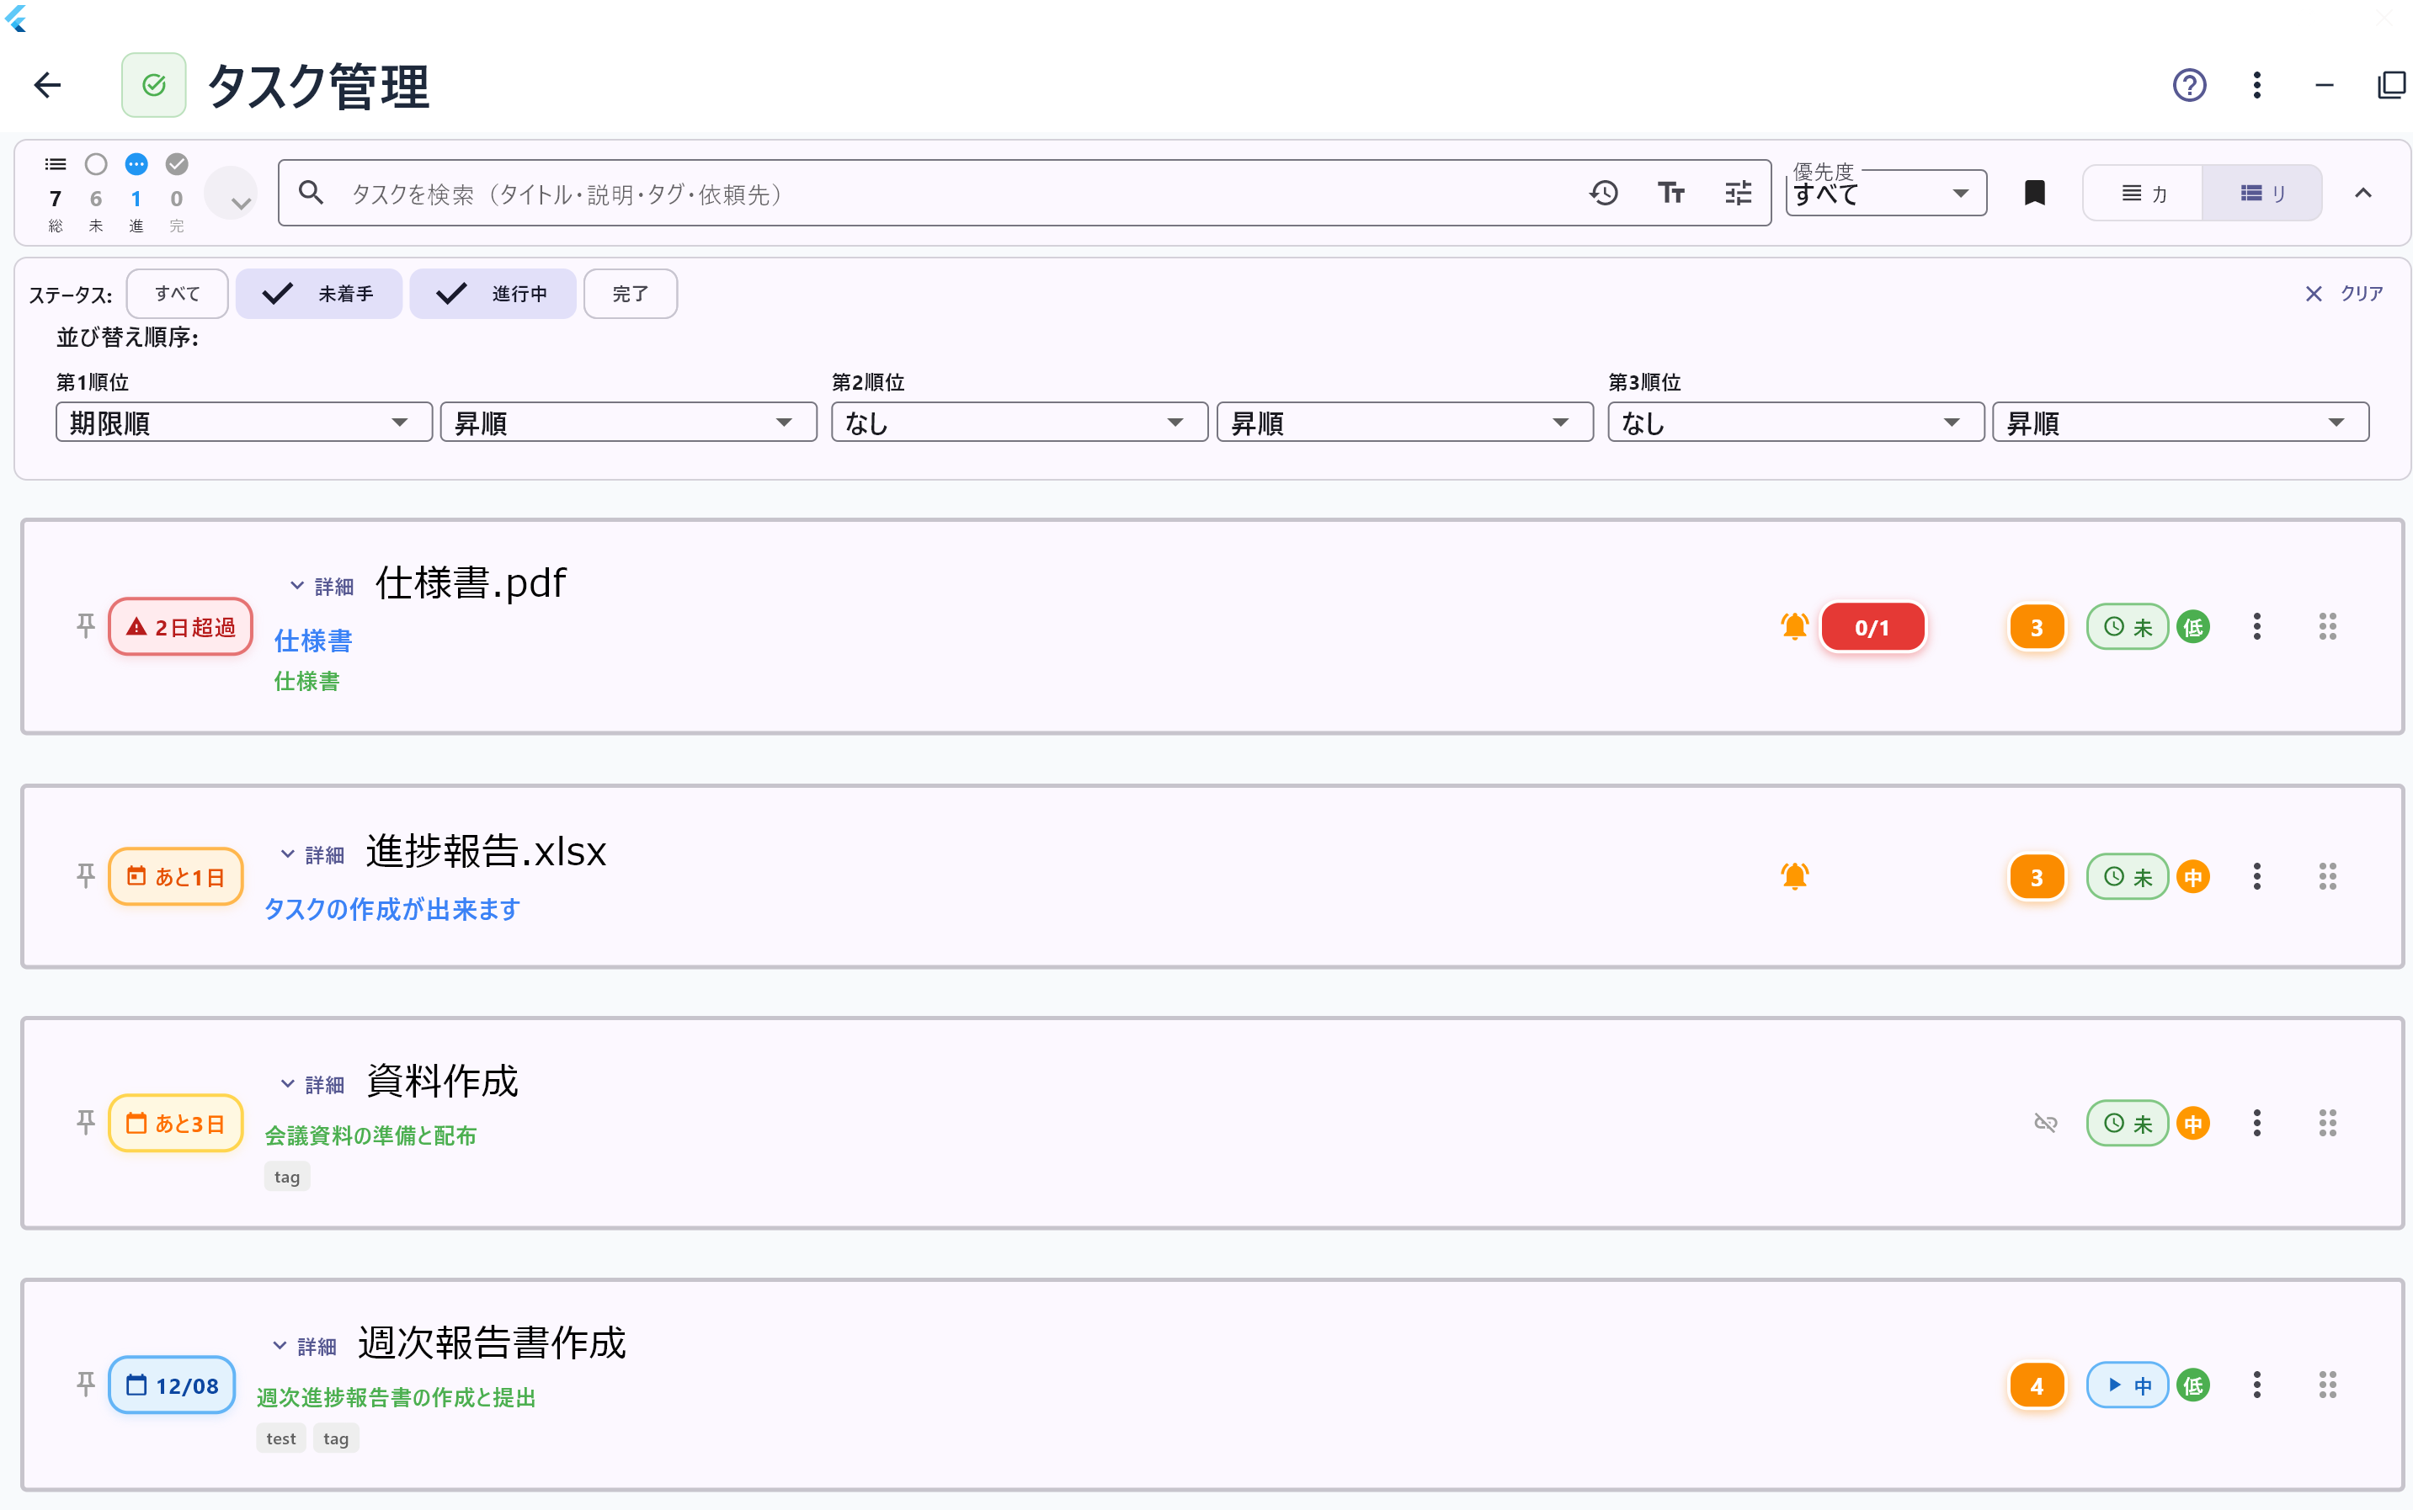
Task: Click the broken link icon on 資料作成
Action: 2045,1123
